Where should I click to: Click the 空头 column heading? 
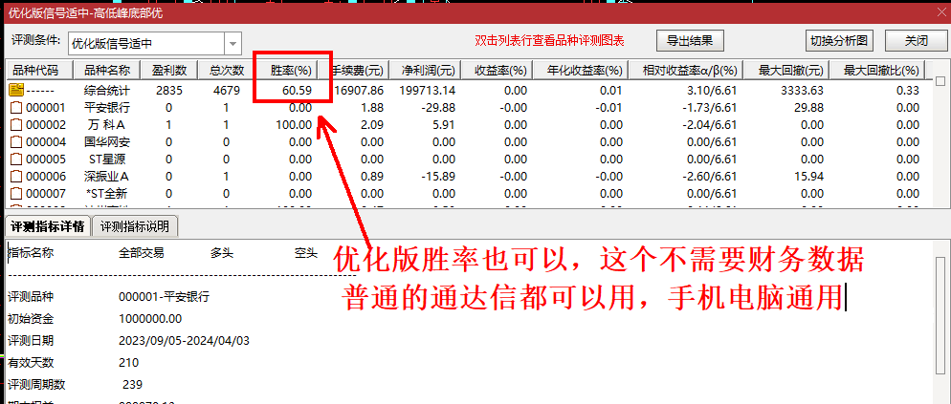point(306,254)
